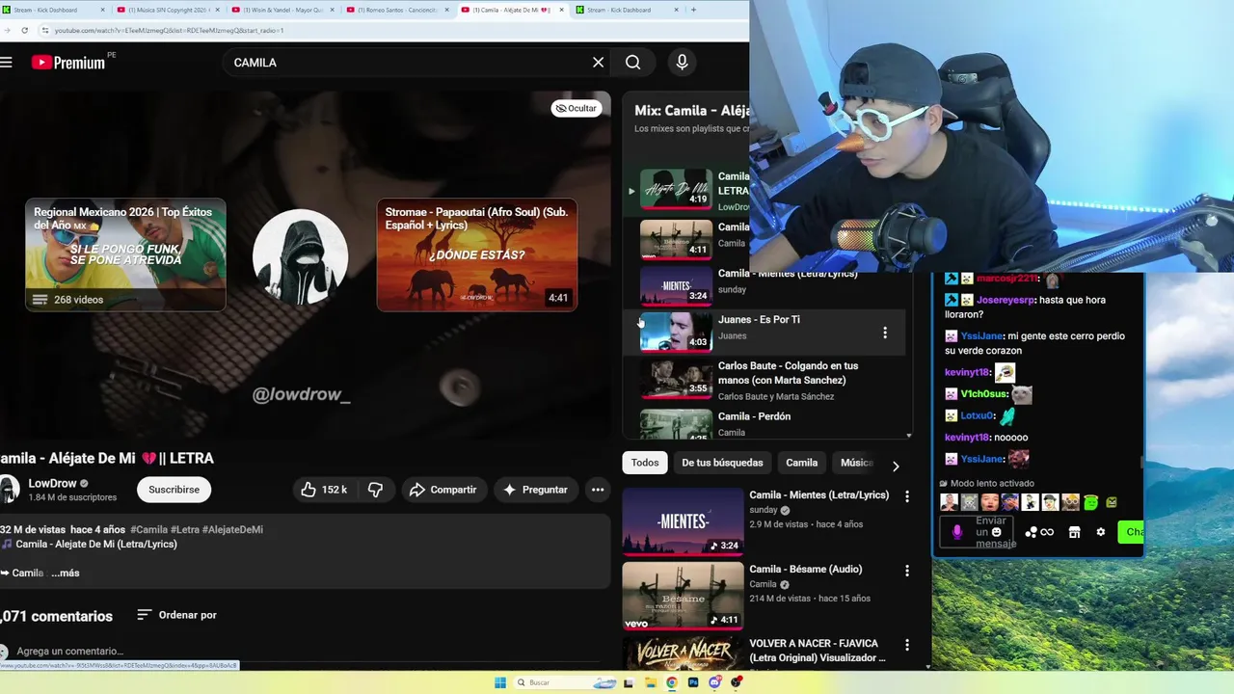
Task: Open options for Juanes - Es Por Ti
Action: (x=885, y=333)
